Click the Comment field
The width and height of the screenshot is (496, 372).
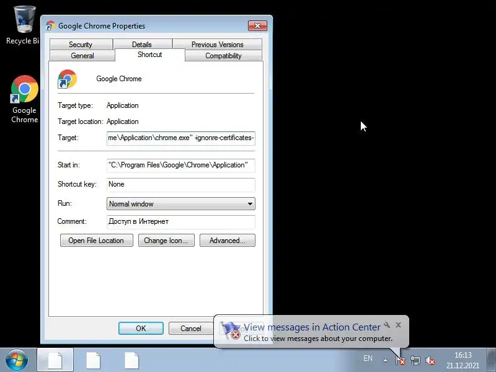tap(181, 222)
